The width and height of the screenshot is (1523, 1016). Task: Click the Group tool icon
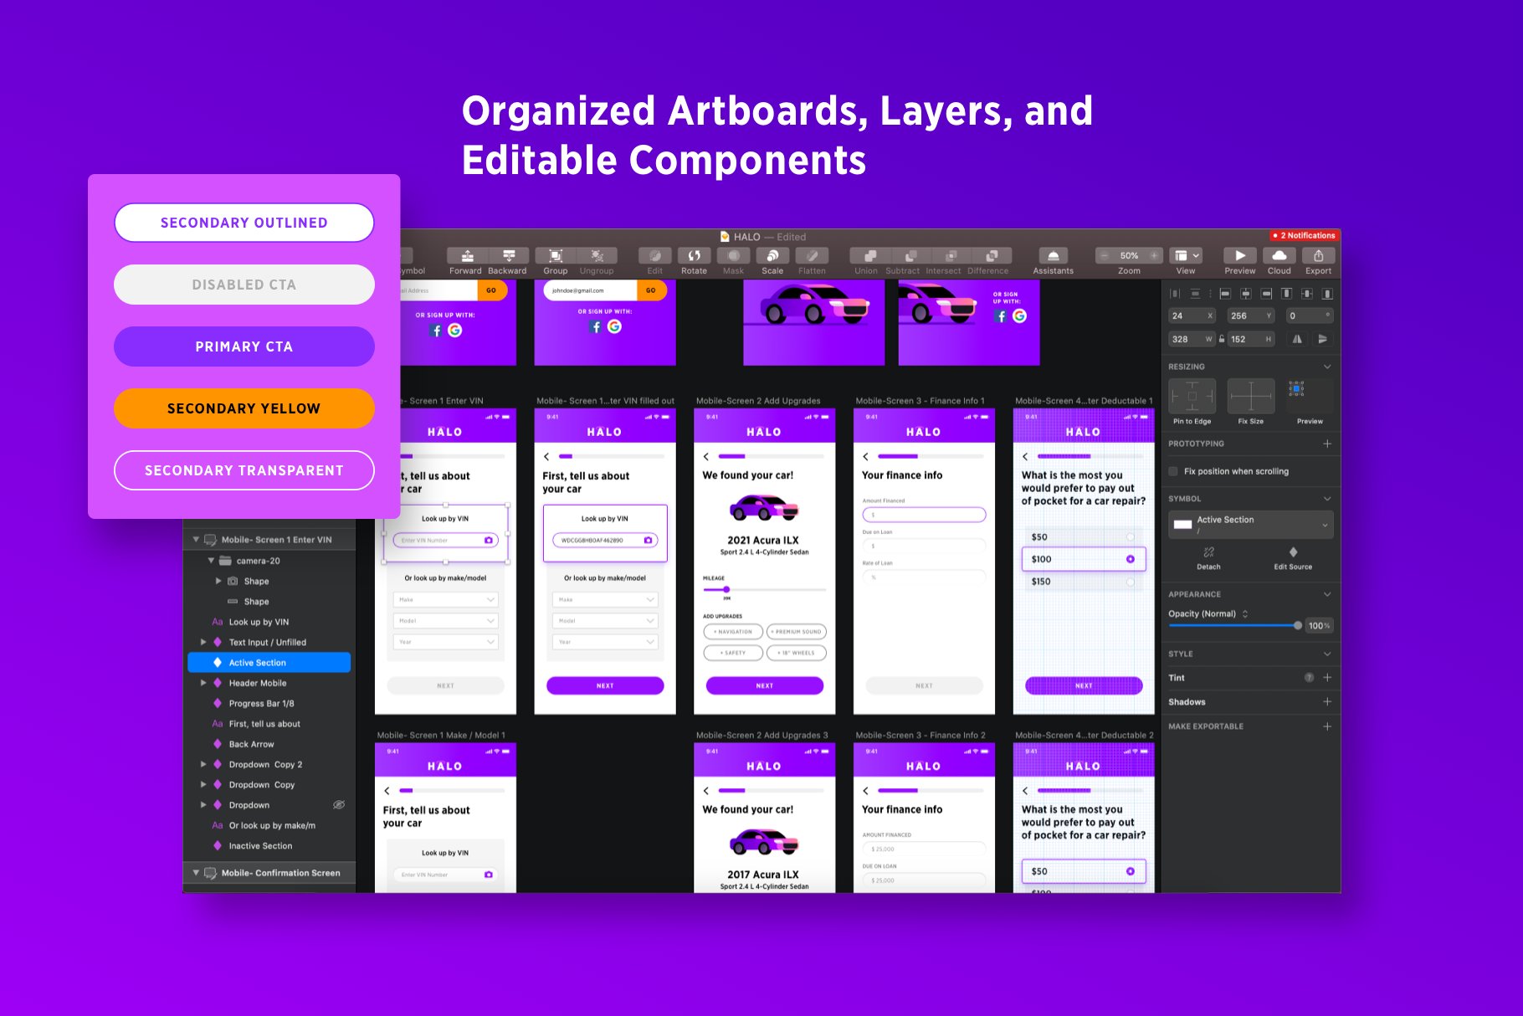[555, 256]
